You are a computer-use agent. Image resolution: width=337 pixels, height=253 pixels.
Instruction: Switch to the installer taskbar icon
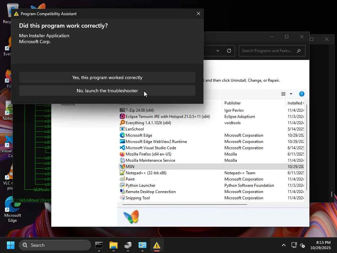(128, 245)
